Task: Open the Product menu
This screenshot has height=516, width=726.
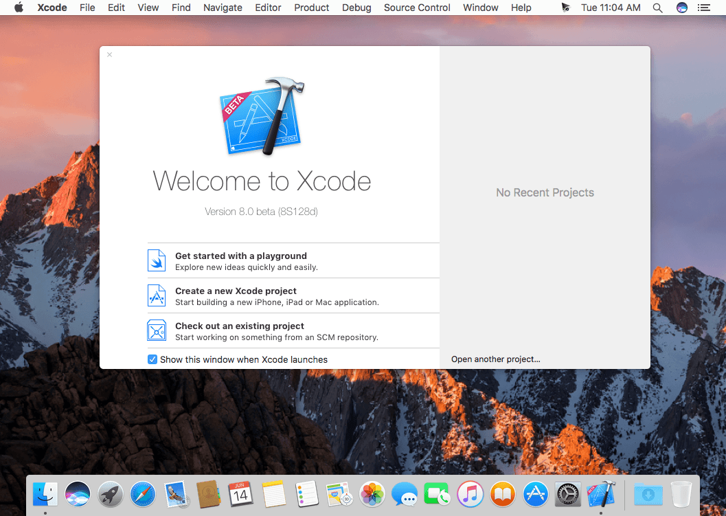Action: click(x=312, y=8)
